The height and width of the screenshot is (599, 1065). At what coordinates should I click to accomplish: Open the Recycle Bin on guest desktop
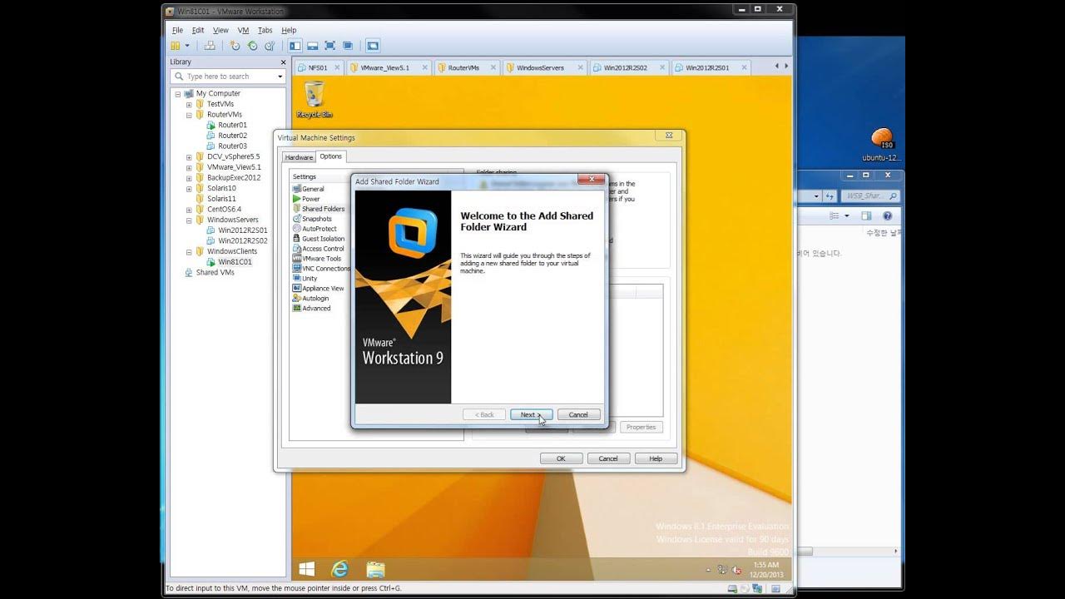(315, 100)
